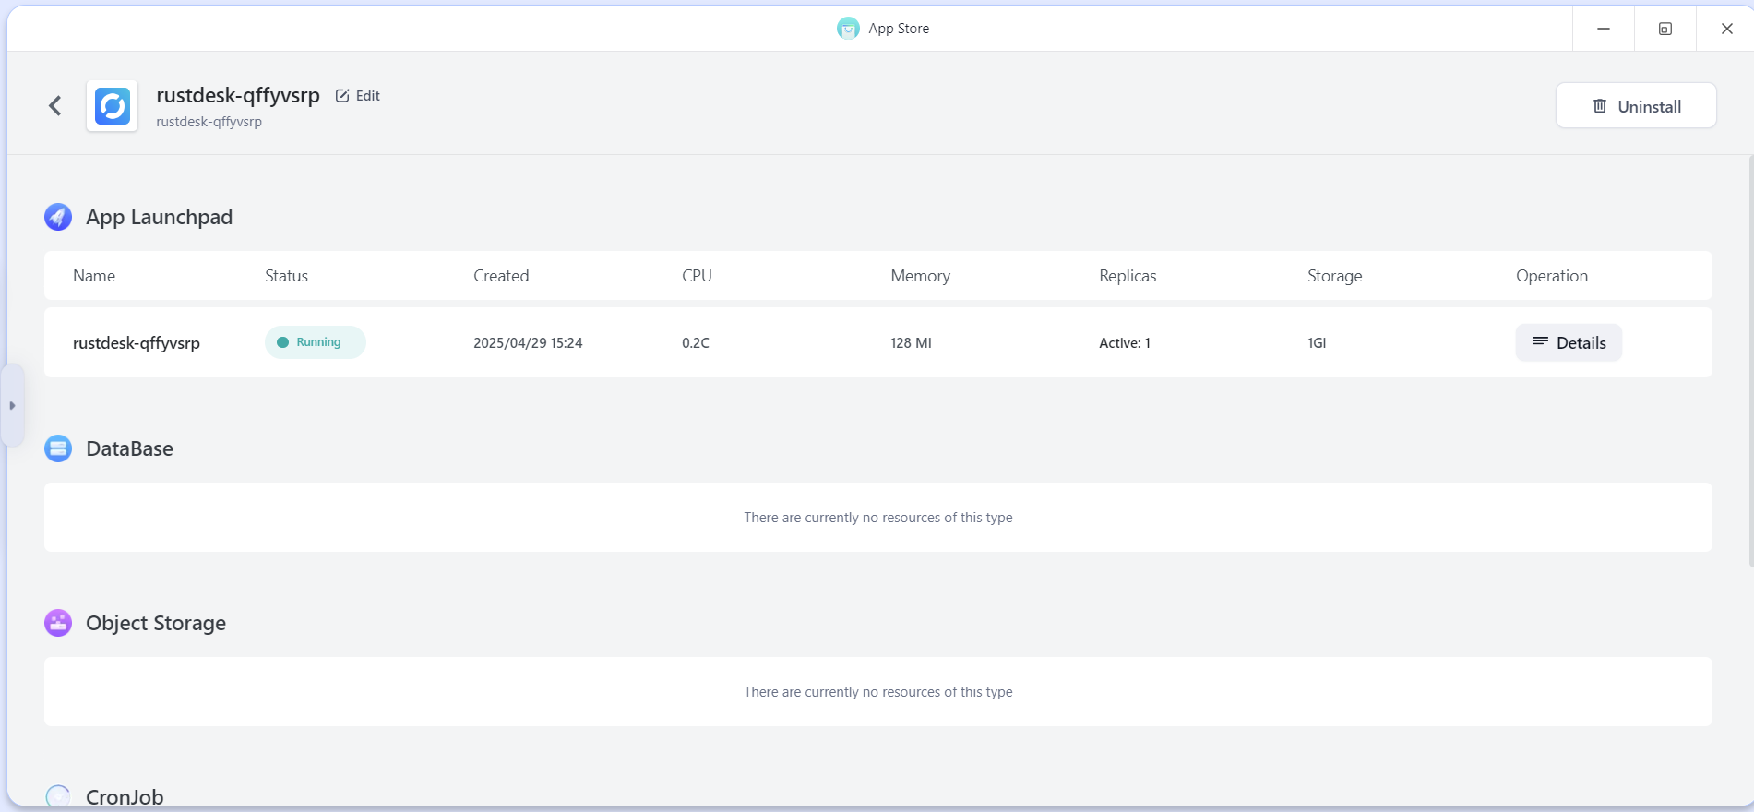Uninstall the rustdesk-qffyvsrp app
Screen dimensions: 1754x812
pos(1635,106)
